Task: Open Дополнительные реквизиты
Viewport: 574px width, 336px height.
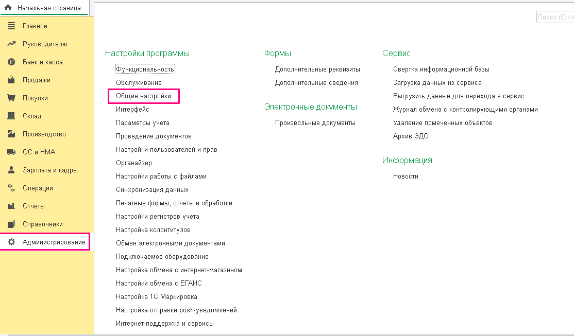Action: pyautogui.click(x=317, y=69)
